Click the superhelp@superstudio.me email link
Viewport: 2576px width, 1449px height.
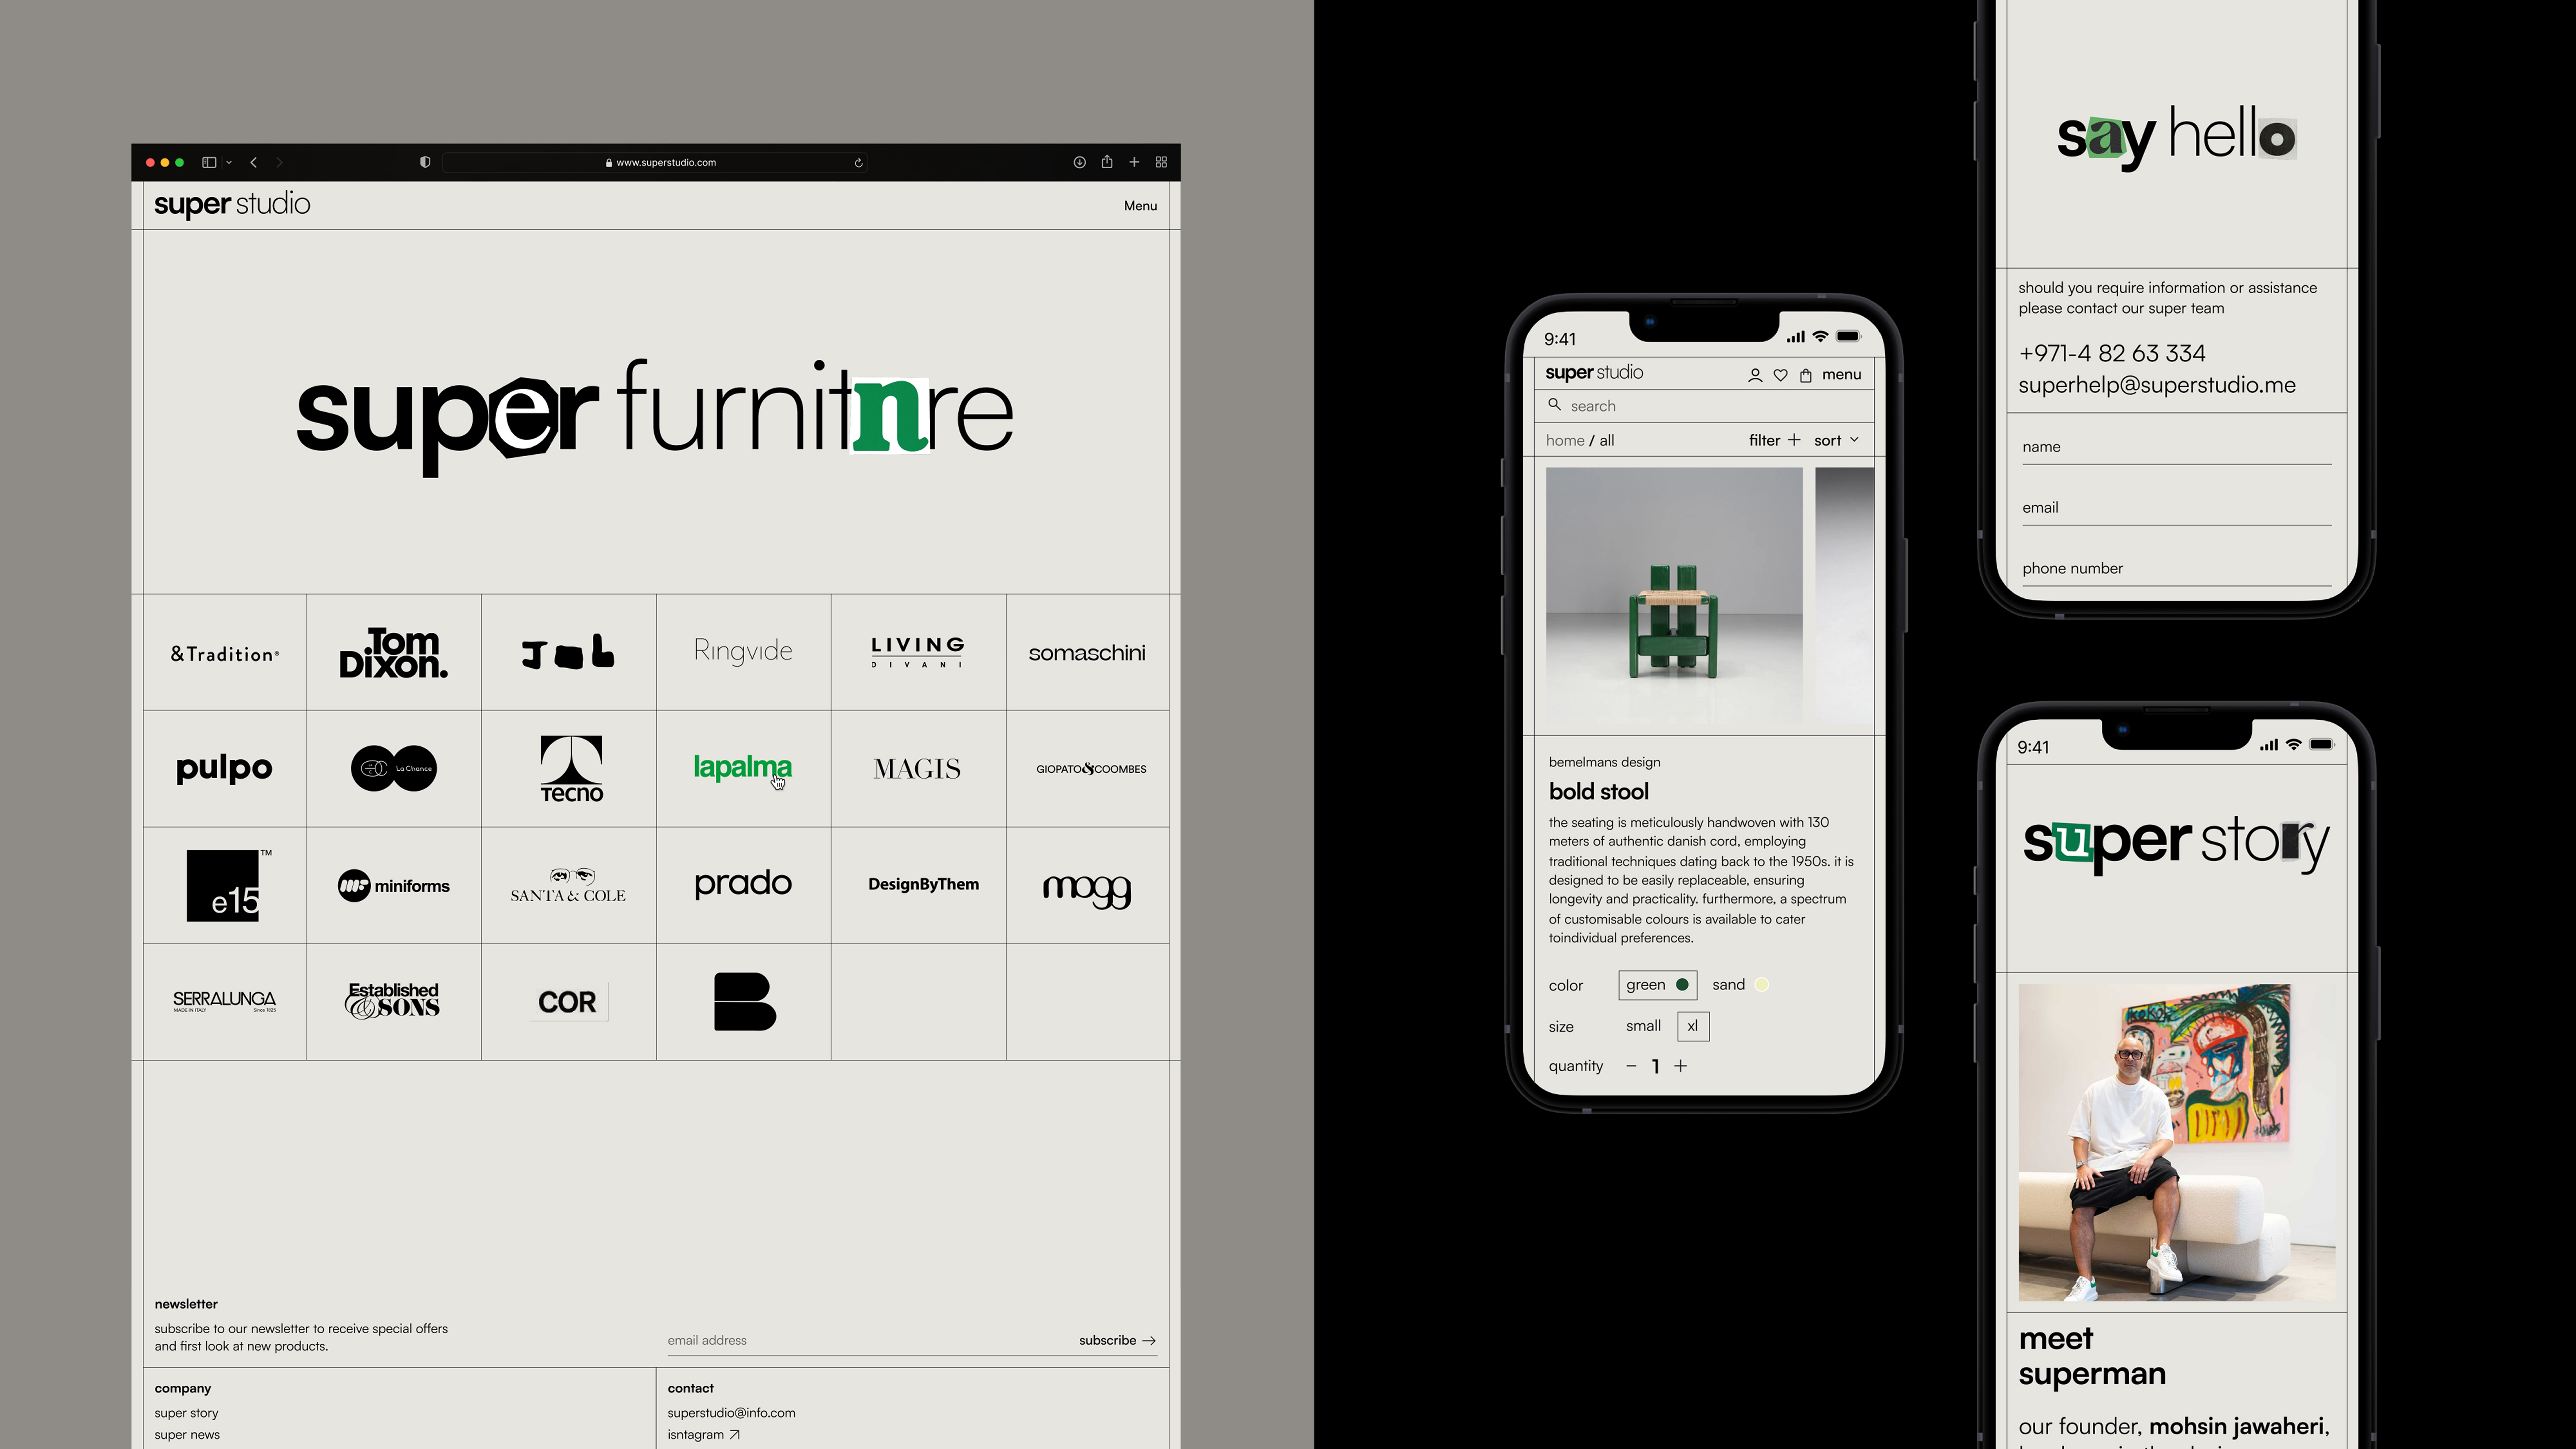coord(2157,386)
